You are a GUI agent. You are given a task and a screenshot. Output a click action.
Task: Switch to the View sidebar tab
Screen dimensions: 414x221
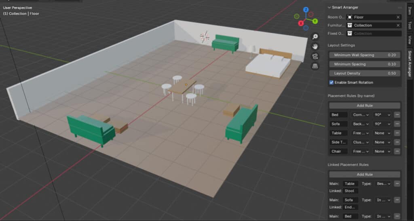coord(410,40)
